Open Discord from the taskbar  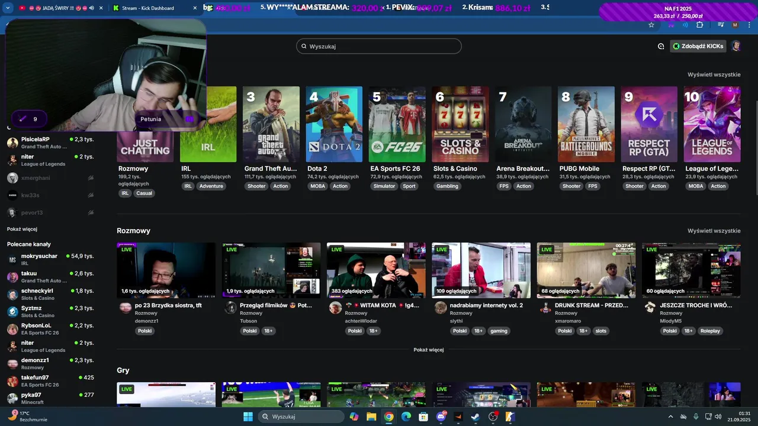(441, 417)
